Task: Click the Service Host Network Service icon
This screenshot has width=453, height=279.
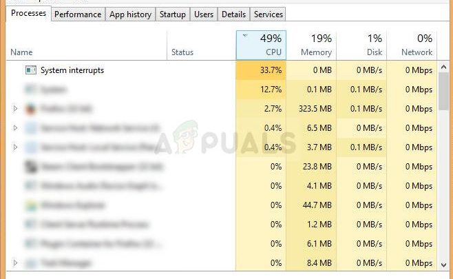Action: [x=30, y=128]
